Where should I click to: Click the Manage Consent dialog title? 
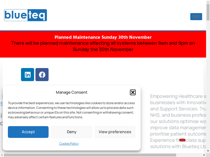(x=71, y=92)
